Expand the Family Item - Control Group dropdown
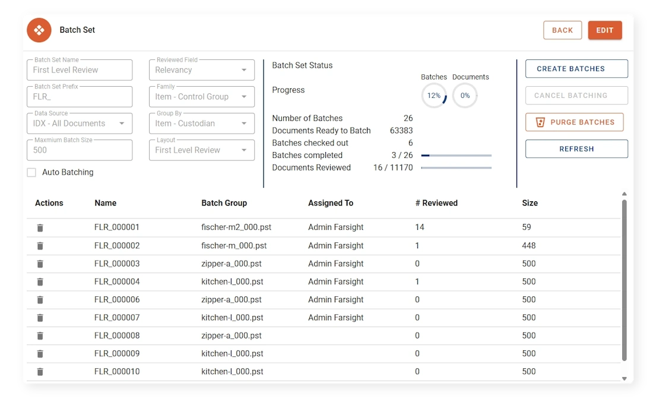This screenshot has height=402, width=659. click(x=201, y=97)
